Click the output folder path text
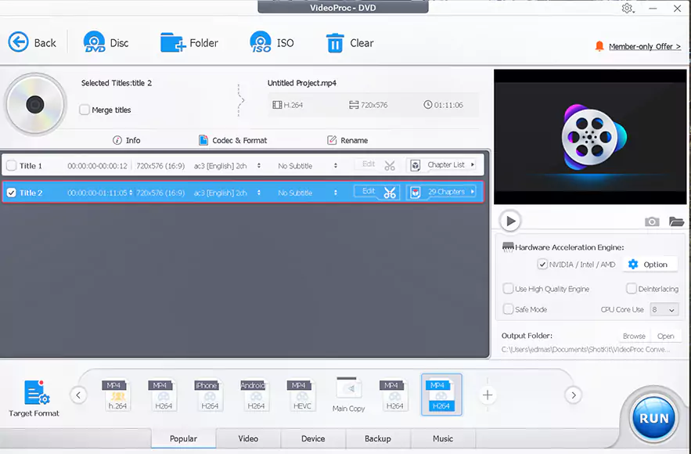The image size is (691, 454). 585,350
